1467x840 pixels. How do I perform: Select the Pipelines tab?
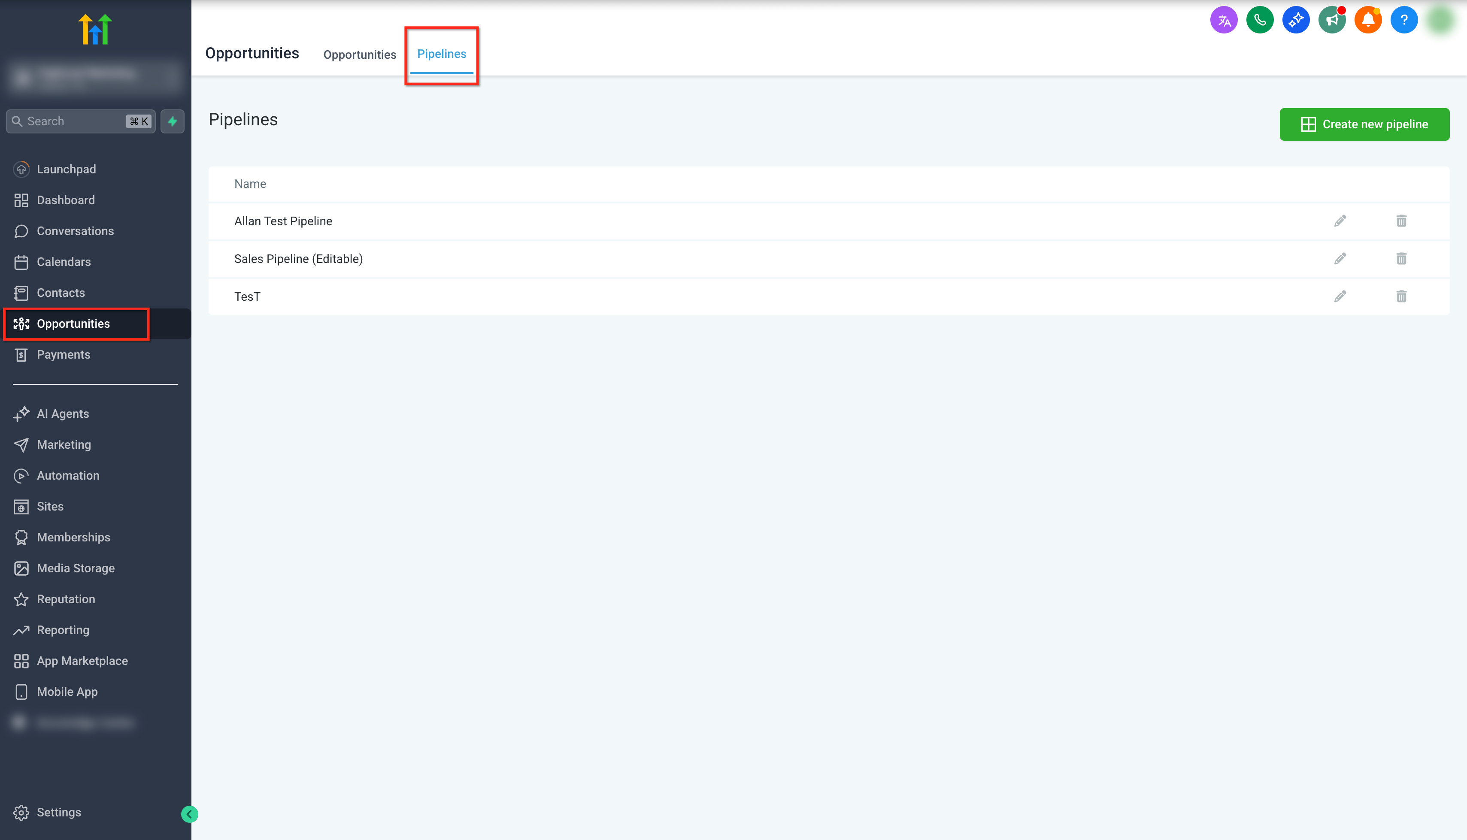pos(442,54)
